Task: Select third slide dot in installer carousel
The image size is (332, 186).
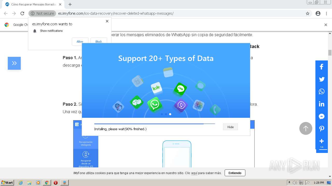Action: point(170,114)
